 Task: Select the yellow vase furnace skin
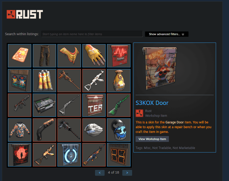(119, 80)
